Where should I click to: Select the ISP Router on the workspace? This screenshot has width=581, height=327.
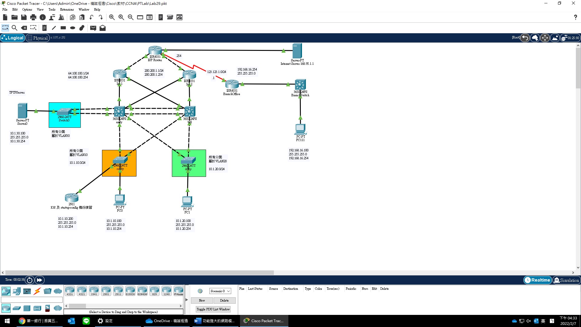pyautogui.click(x=155, y=51)
